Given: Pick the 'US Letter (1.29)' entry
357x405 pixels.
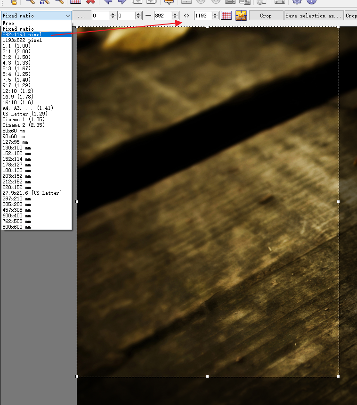Looking at the screenshot, I should point(36,114).
